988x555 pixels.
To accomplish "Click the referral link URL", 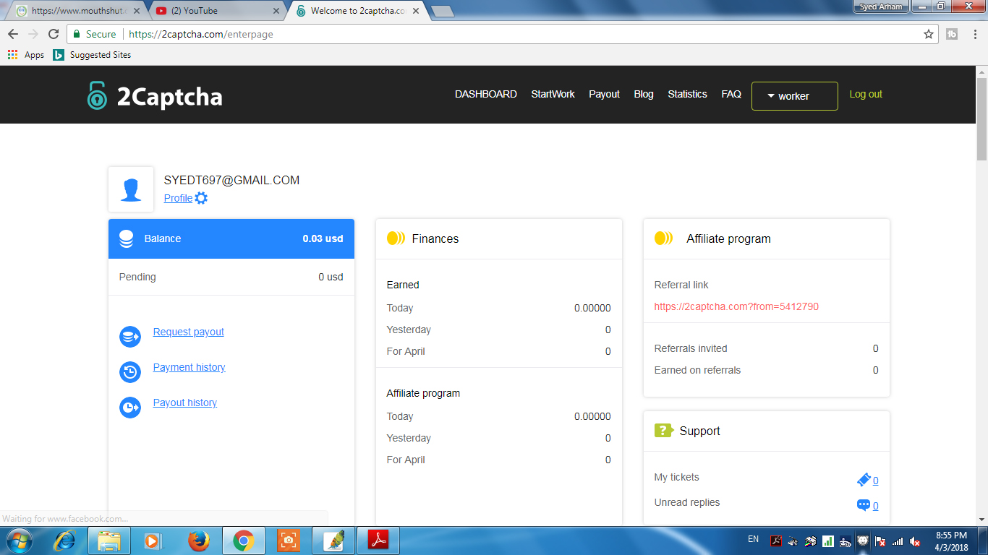I will coord(736,306).
